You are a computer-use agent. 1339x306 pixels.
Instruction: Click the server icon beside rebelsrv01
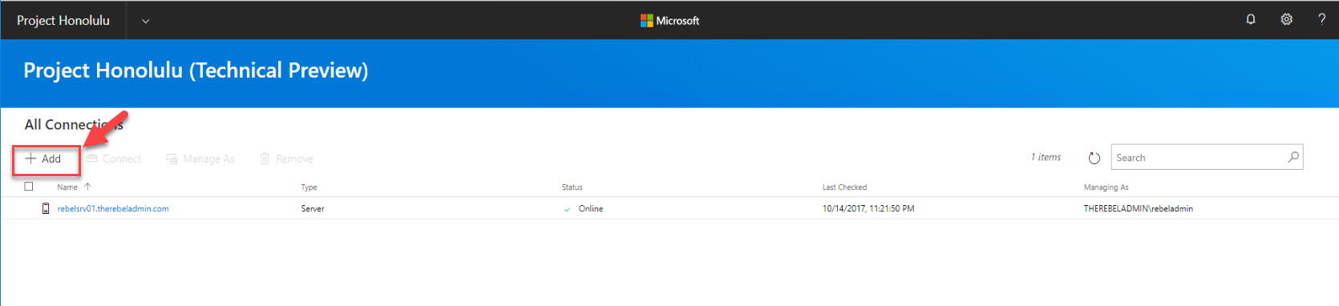tap(46, 208)
